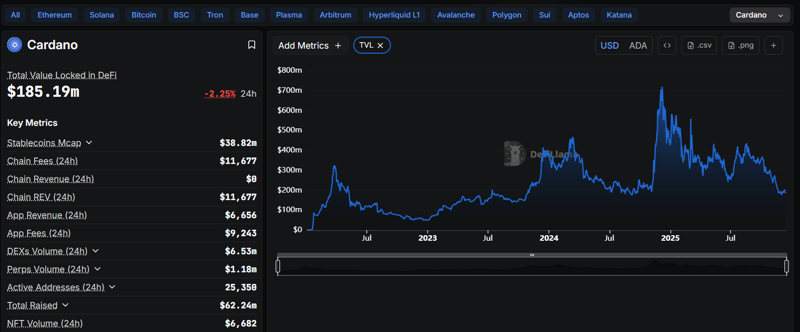Image resolution: width=800 pixels, height=332 pixels.
Task: Click the Cardano logo icon
Action: click(15, 45)
